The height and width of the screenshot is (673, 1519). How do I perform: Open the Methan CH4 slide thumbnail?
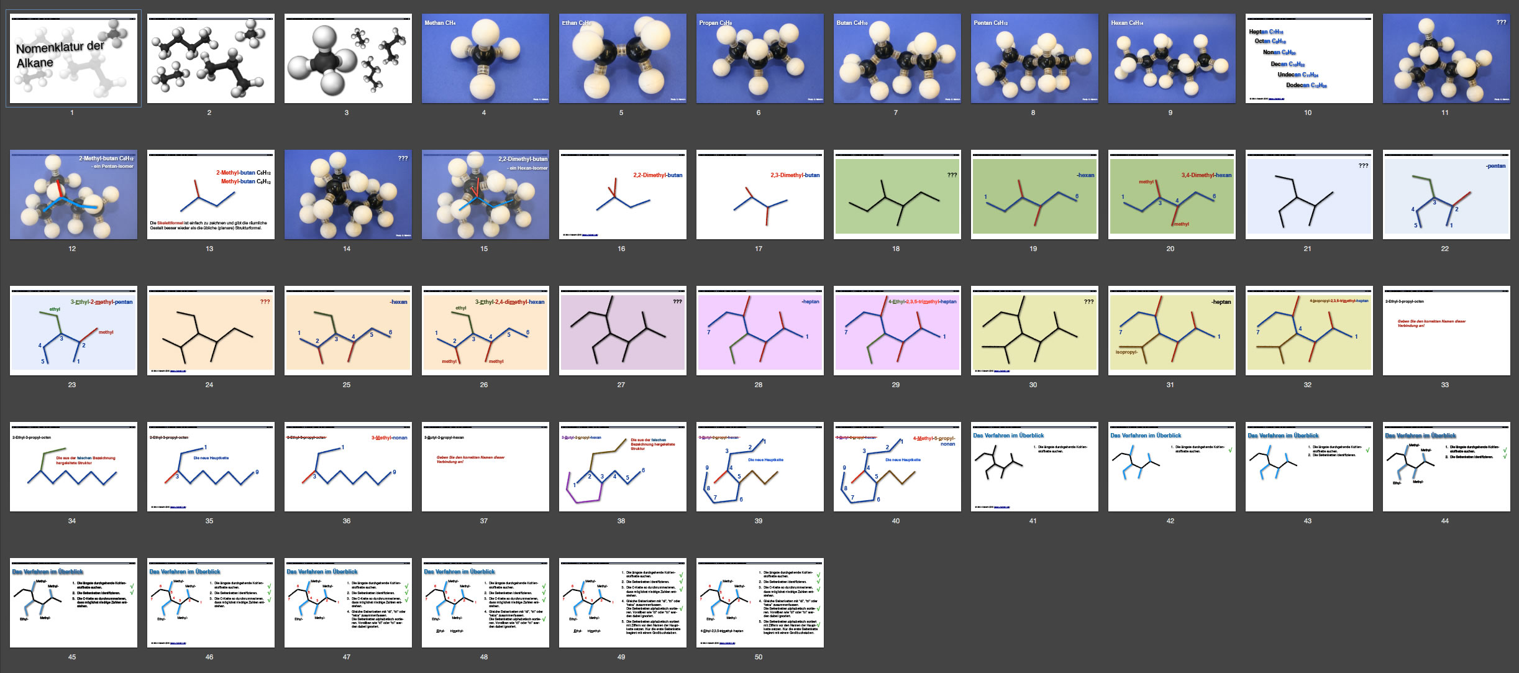click(x=485, y=58)
